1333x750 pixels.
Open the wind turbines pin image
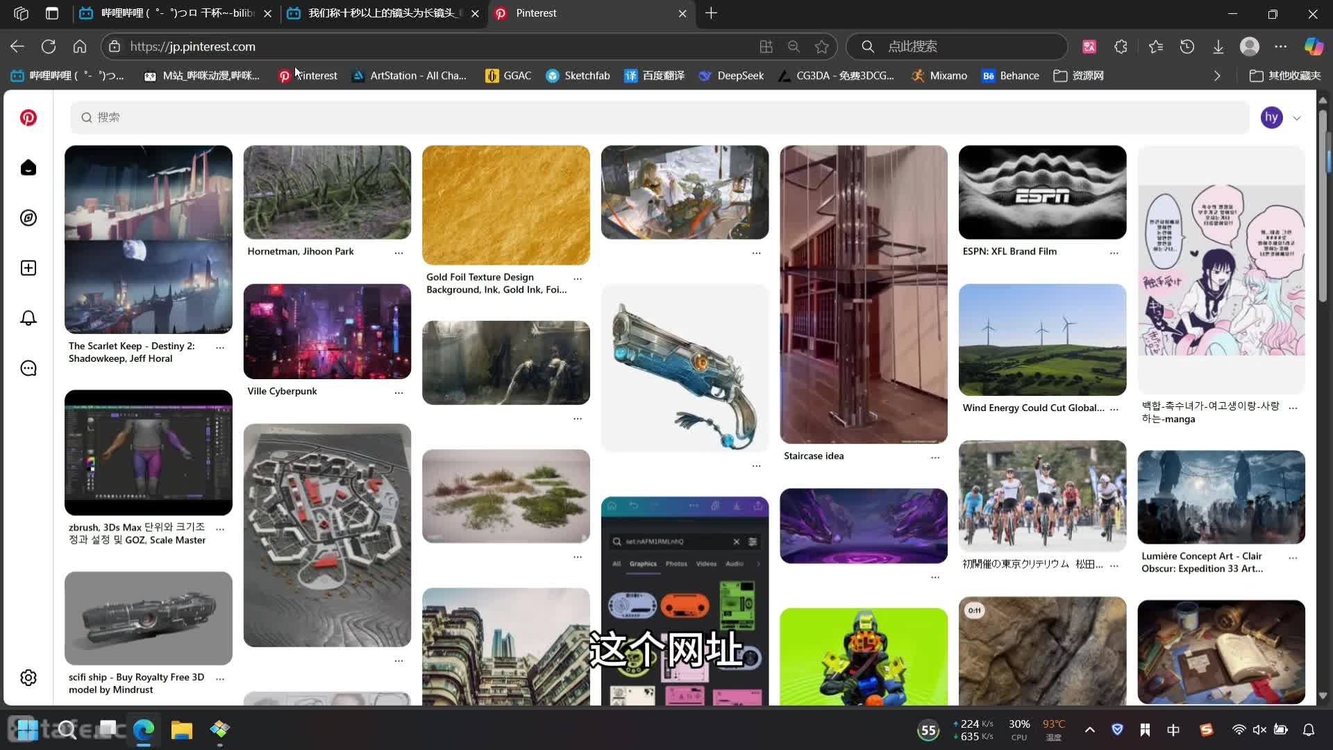point(1042,340)
